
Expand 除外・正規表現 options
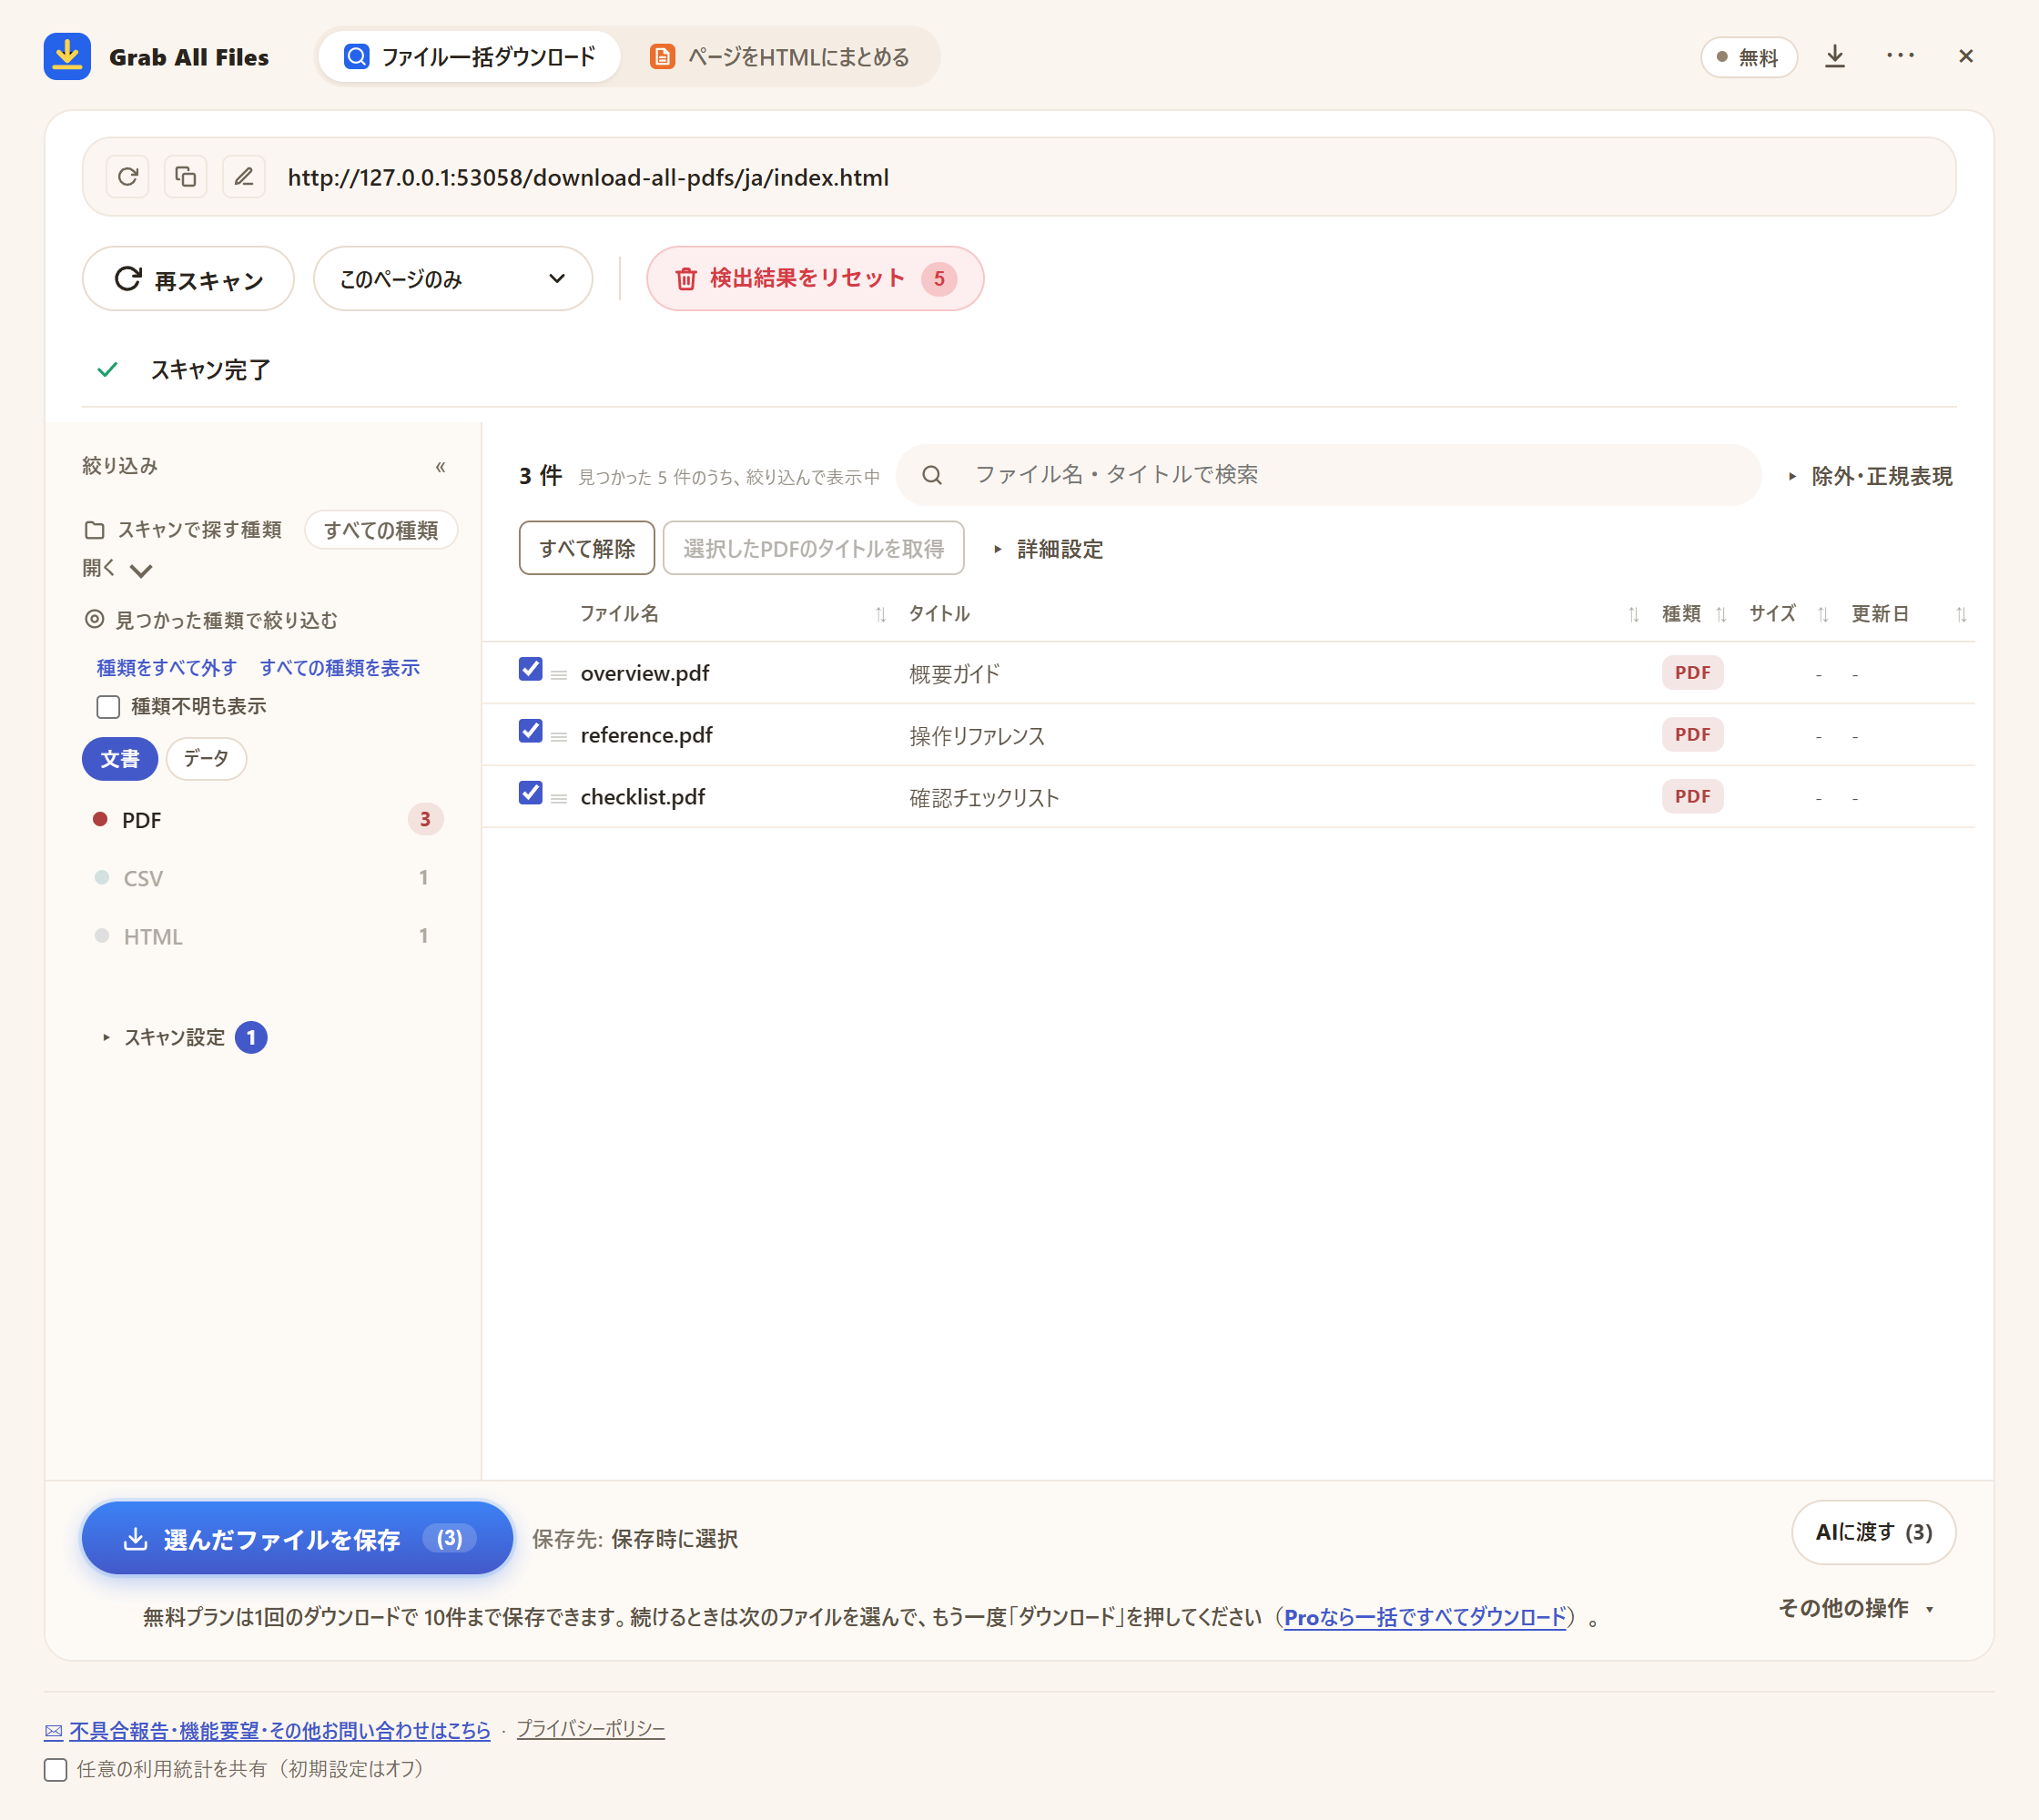[x=1869, y=476]
